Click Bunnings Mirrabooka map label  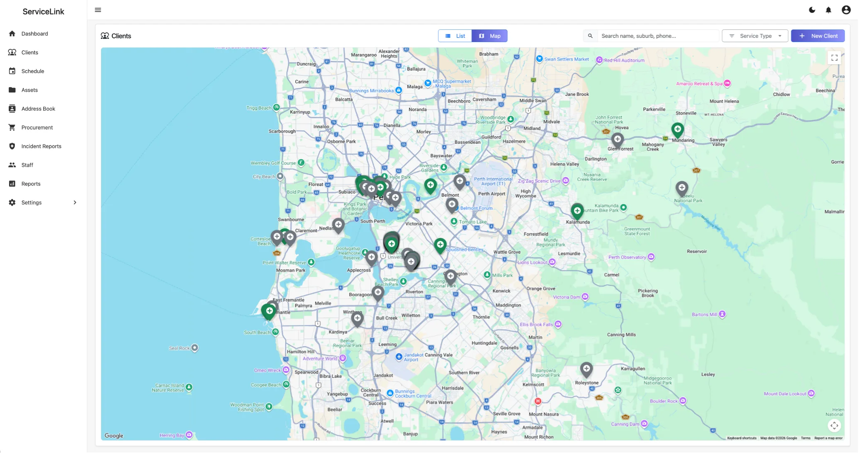(x=371, y=91)
